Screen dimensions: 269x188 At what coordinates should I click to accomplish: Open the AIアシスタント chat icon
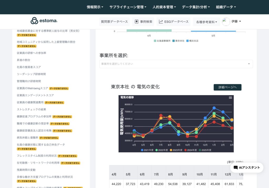click(x=236, y=168)
